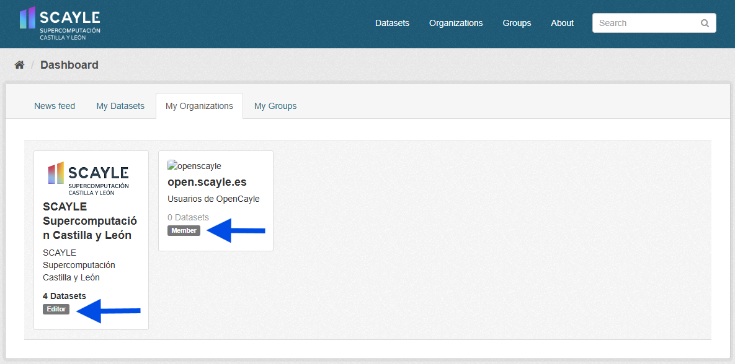Click the Editor role badge
This screenshot has width=735, height=364.
click(x=56, y=310)
